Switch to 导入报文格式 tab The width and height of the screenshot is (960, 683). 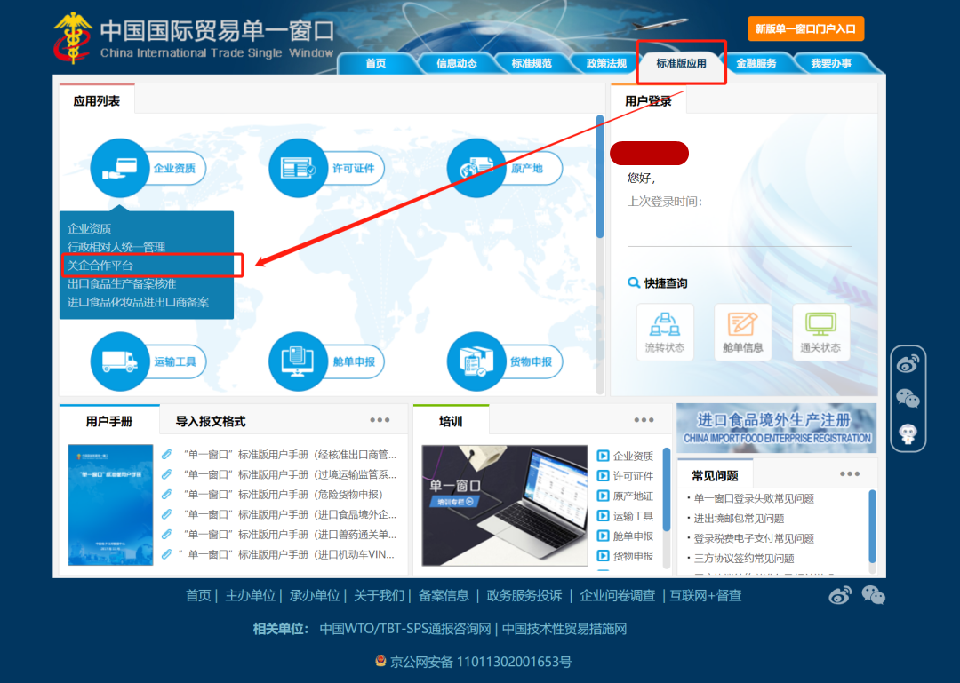[211, 421]
